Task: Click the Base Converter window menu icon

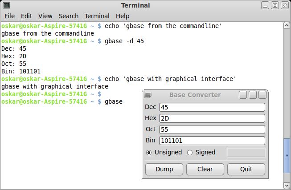Action: pyautogui.click(x=148, y=95)
